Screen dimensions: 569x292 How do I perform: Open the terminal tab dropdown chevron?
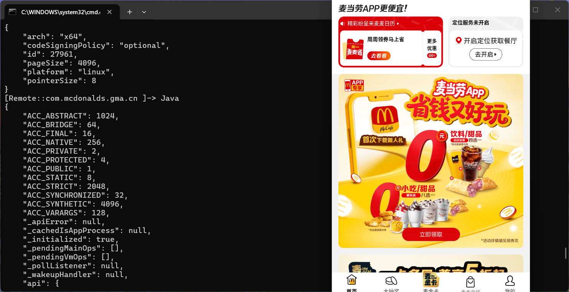click(144, 12)
